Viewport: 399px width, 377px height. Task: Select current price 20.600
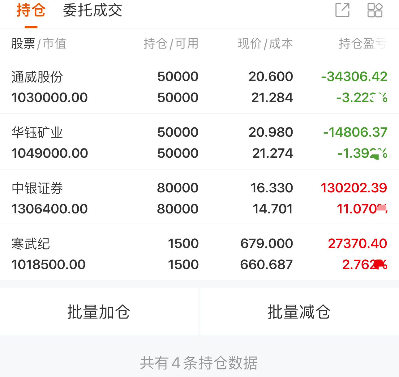click(x=271, y=77)
